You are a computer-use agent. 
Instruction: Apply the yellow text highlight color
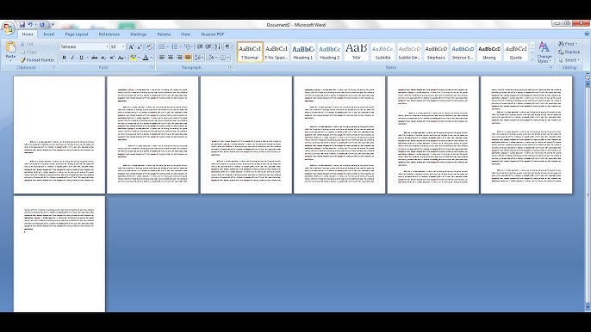tap(133, 58)
